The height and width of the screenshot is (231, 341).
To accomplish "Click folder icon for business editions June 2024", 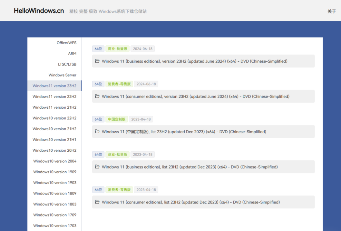I will (x=97, y=61).
